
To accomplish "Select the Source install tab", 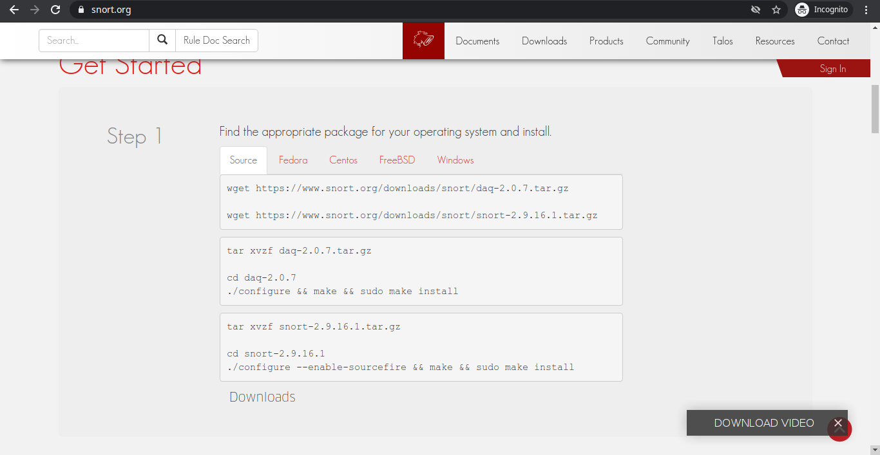I will tap(244, 160).
